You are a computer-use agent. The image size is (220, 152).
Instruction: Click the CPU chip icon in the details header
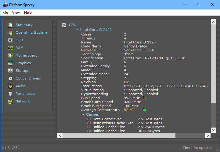point(64,25)
